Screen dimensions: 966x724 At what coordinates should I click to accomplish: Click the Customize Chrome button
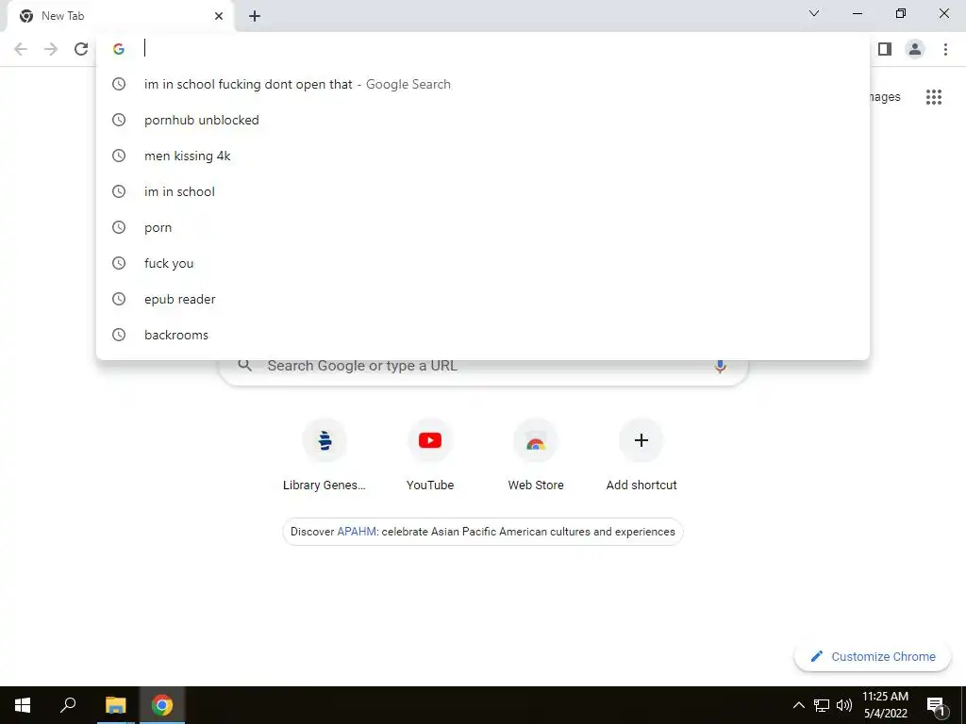(873, 657)
